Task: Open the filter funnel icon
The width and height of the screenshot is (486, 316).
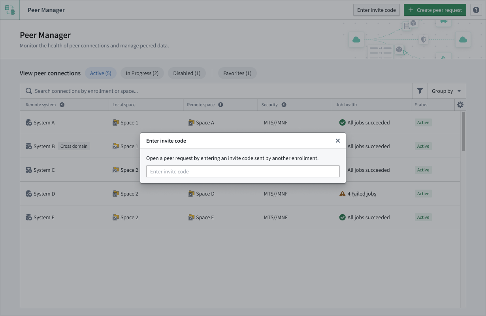Action: (420, 91)
